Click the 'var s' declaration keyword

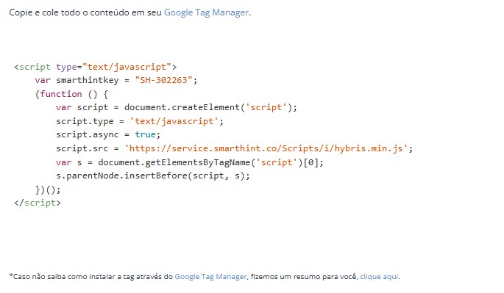pyautogui.click(x=63, y=162)
